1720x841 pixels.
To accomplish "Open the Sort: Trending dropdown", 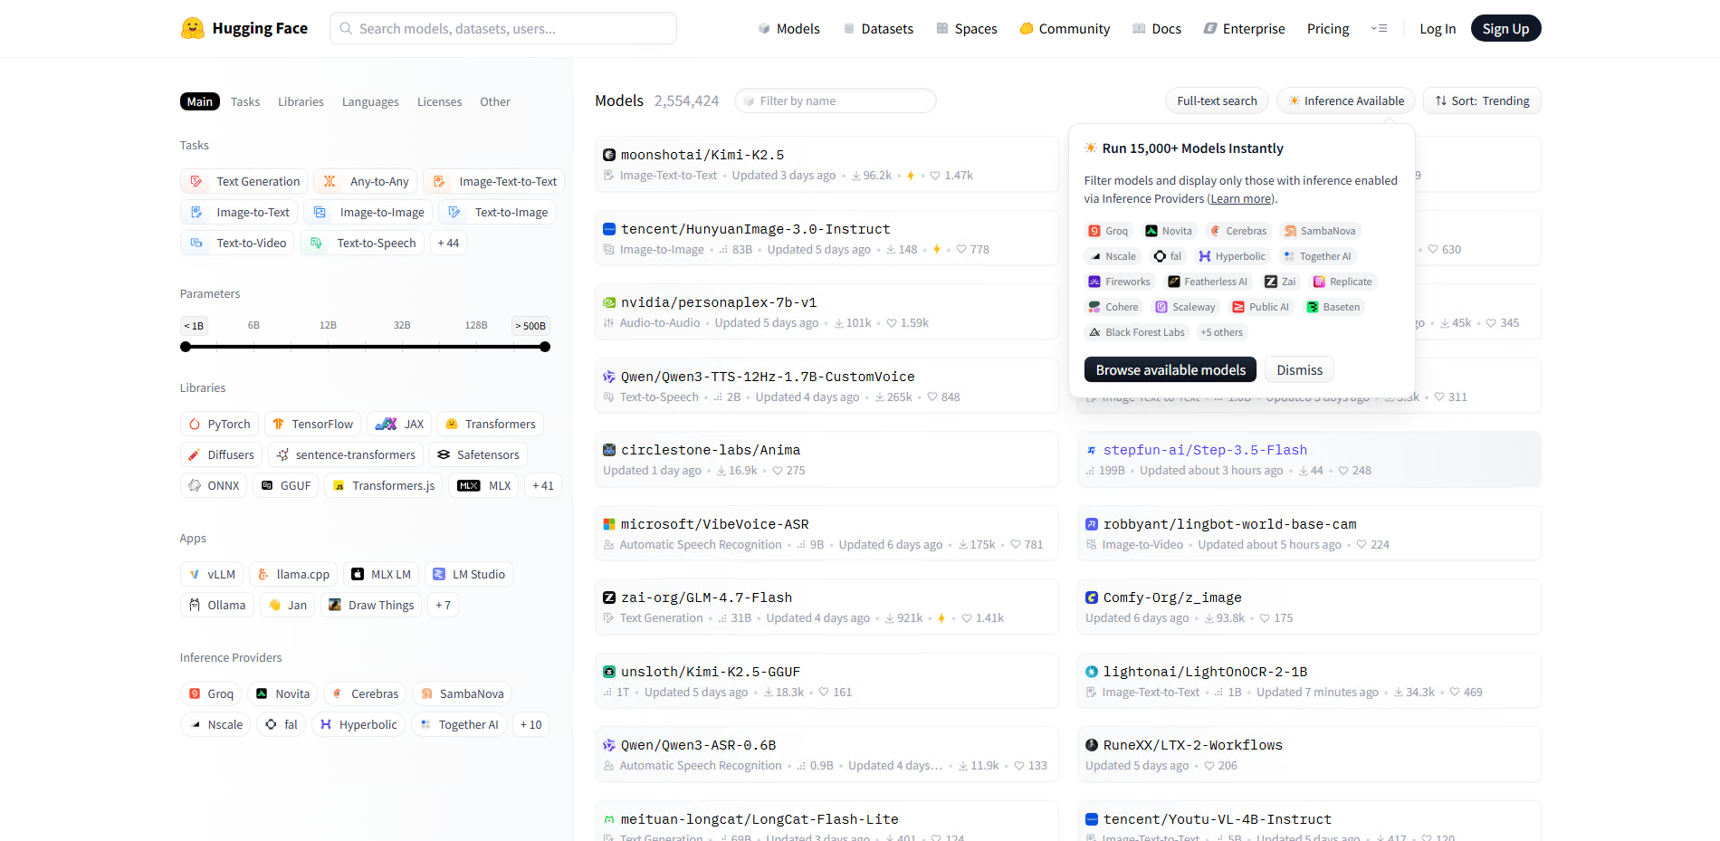I will [x=1482, y=100].
